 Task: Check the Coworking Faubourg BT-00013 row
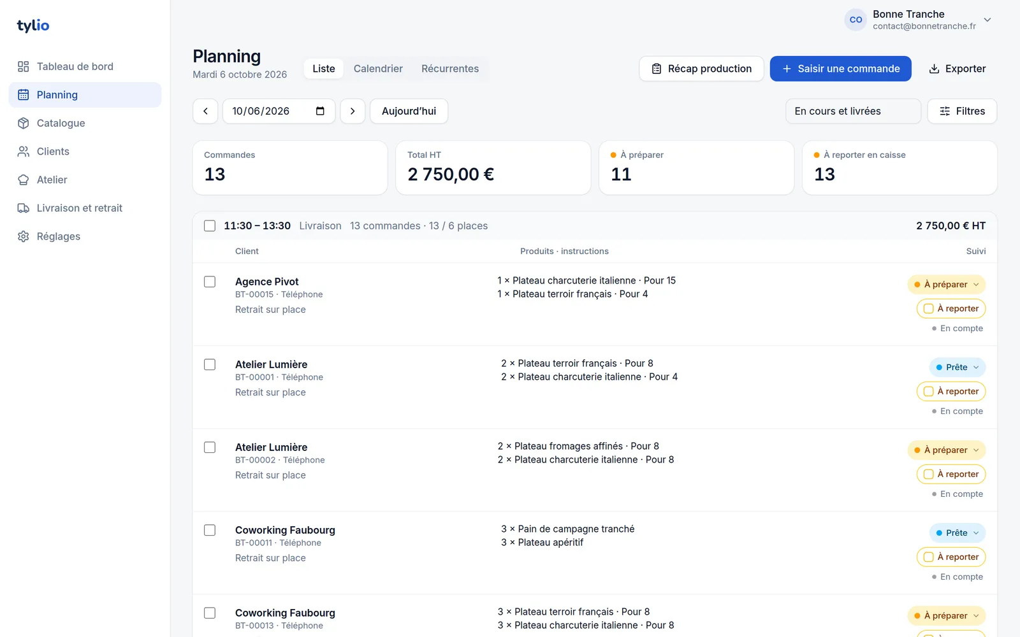point(210,613)
